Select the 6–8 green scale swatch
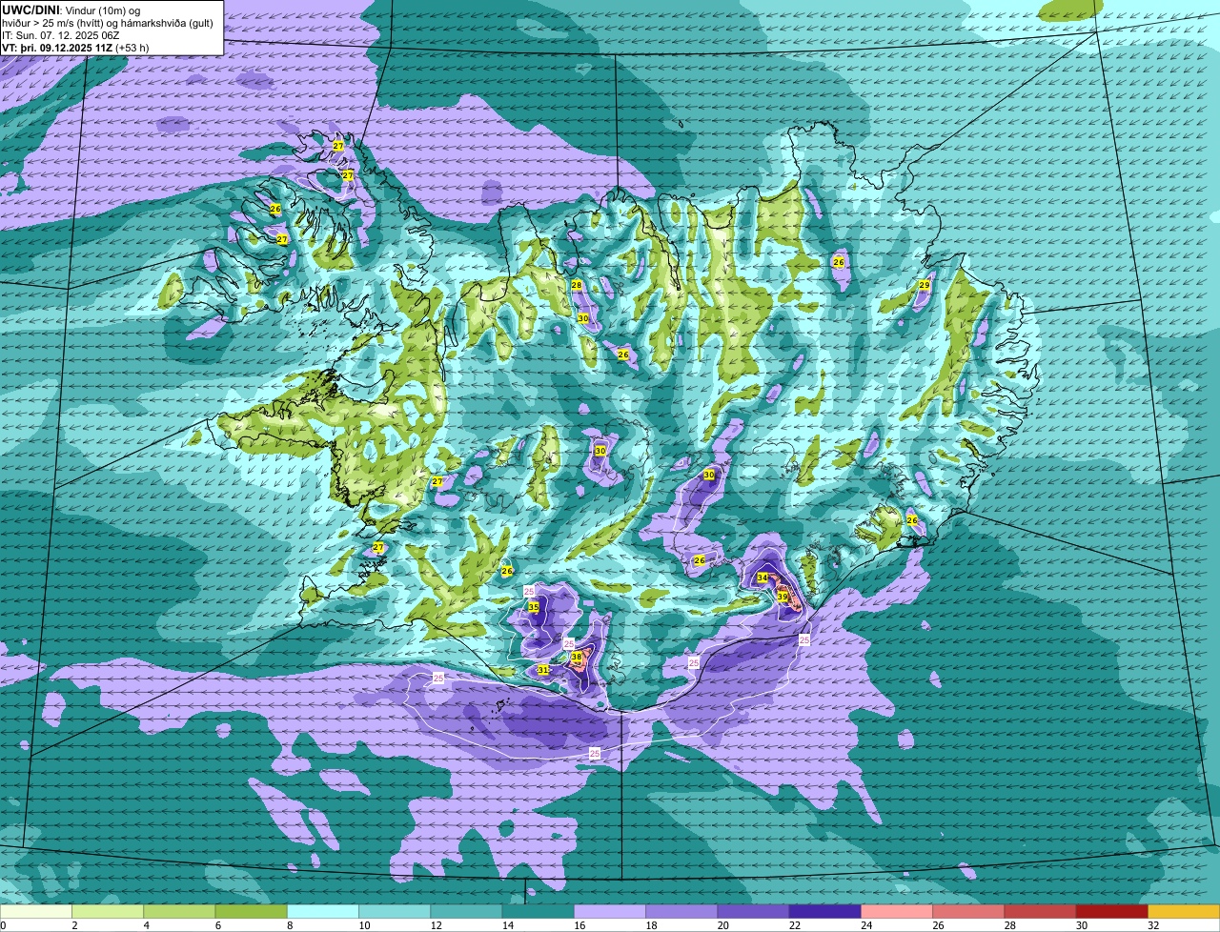This screenshot has width=1220, height=932. [x=251, y=912]
